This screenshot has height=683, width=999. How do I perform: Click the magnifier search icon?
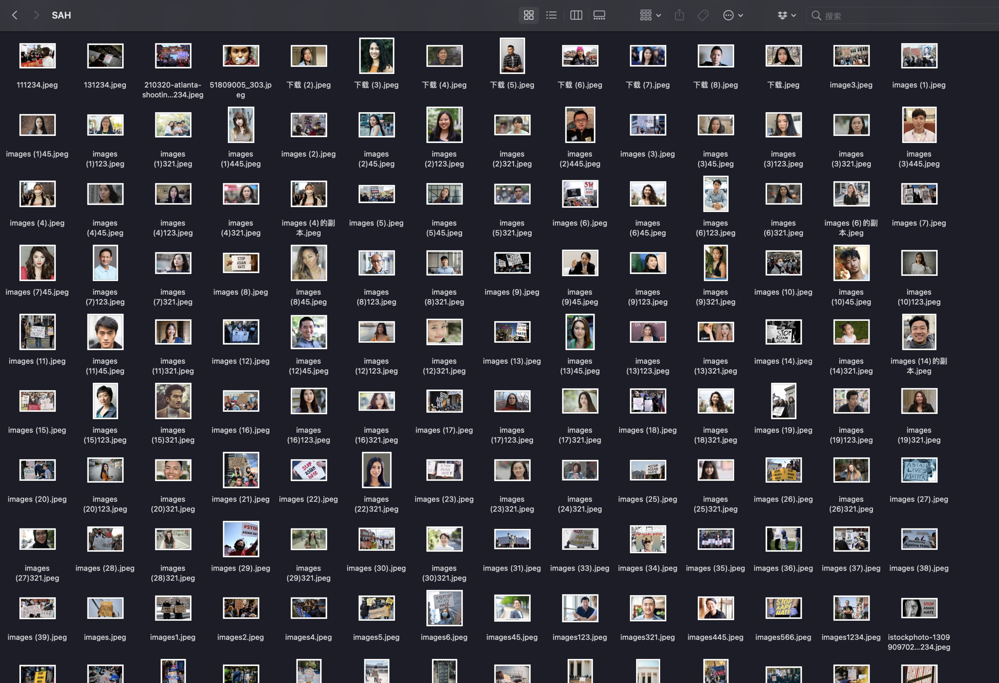(816, 16)
